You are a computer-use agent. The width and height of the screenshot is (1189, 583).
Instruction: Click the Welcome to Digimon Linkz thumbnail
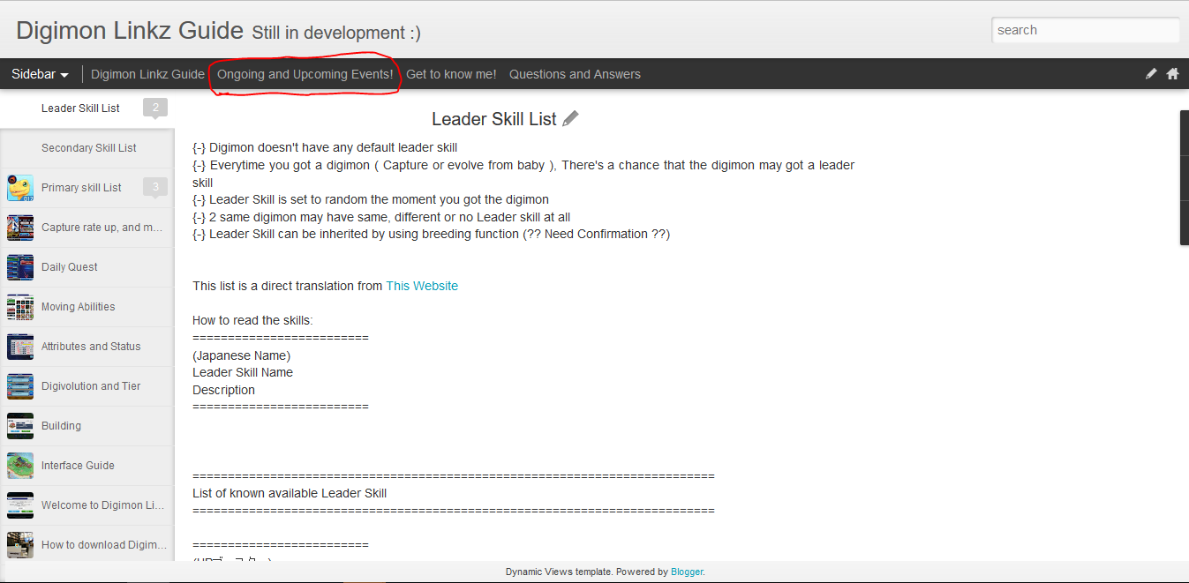point(20,505)
